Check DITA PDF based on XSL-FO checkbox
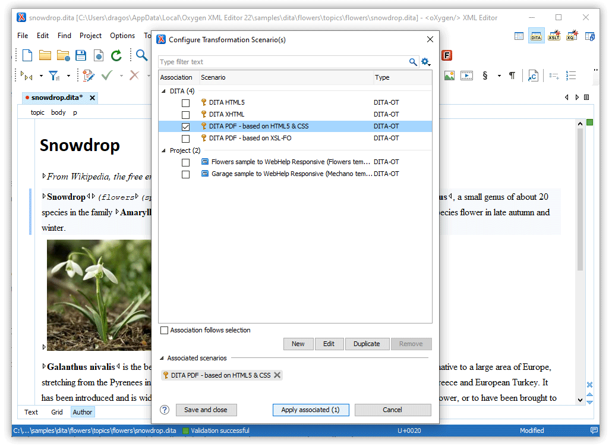Viewport: 612px width, 446px height. coord(186,139)
